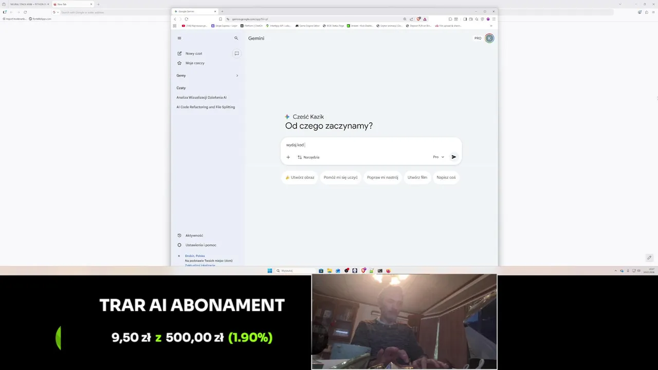Open PortableApps.com bookmark in background browser
The width and height of the screenshot is (658, 370).
click(x=40, y=18)
